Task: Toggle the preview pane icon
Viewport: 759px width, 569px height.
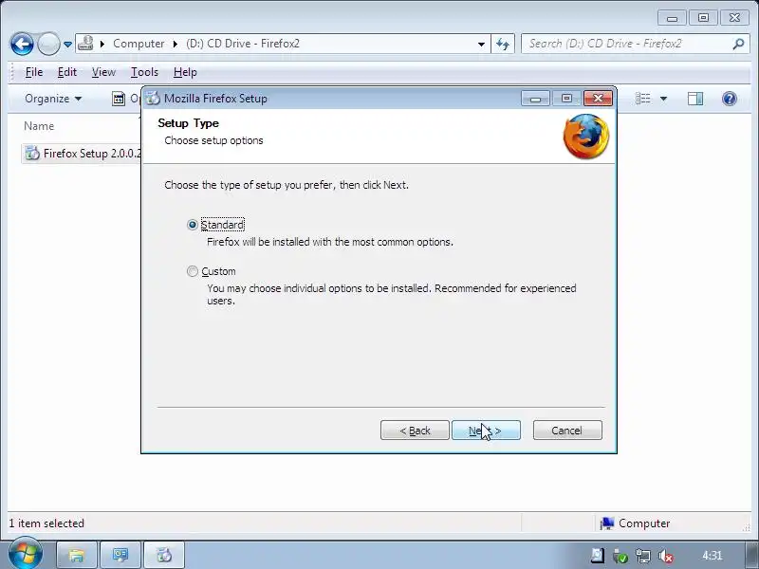Action: tap(695, 99)
